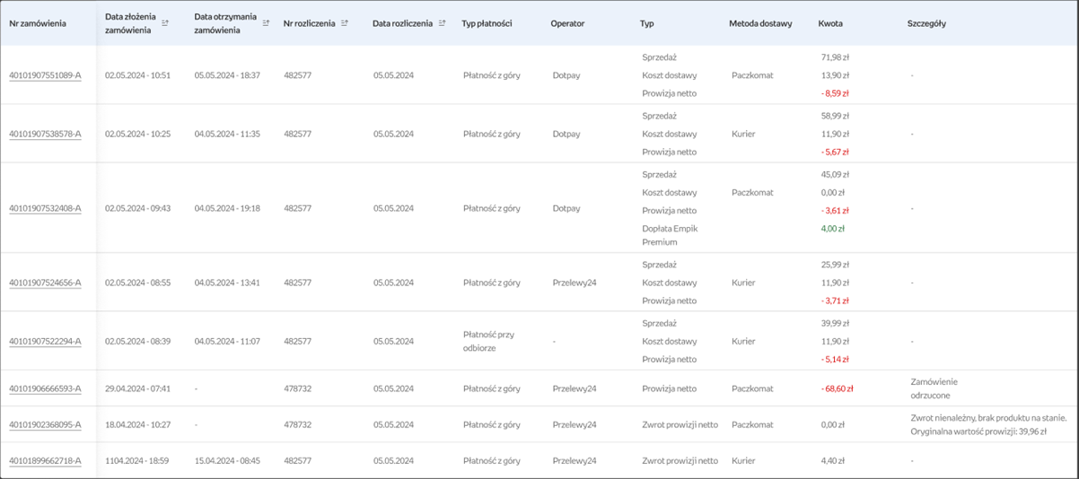1079x479 pixels.
Task: Select order 40101902368095-A link
Action: click(45, 424)
